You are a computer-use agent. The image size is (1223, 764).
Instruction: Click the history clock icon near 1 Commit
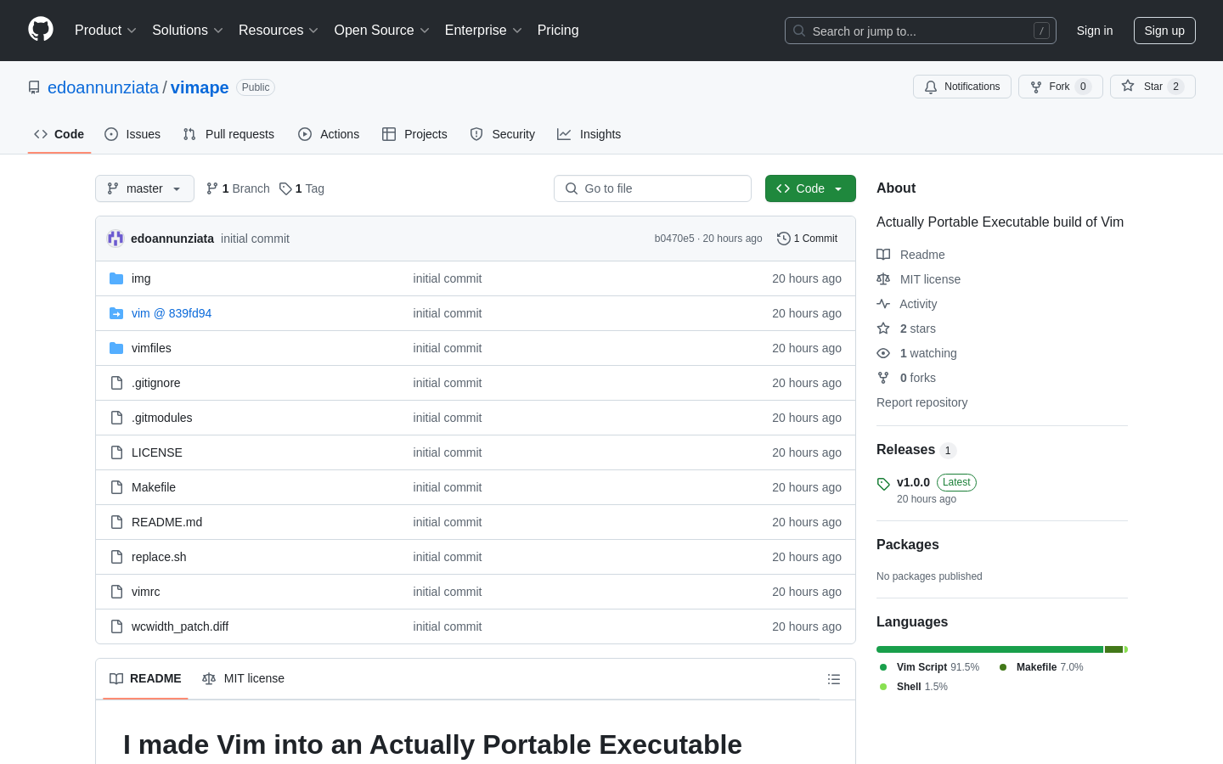tap(784, 239)
